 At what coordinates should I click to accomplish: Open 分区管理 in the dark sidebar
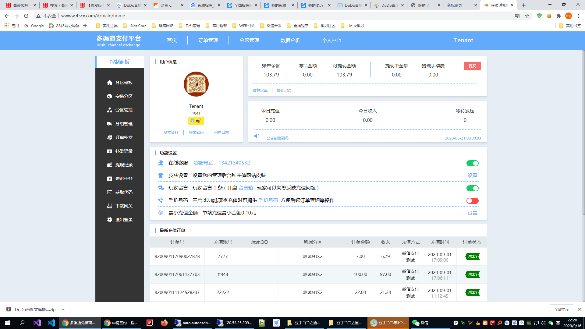point(120,110)
